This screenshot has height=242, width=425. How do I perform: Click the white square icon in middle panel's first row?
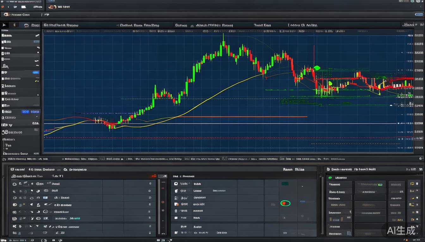(x=176, y=183)
